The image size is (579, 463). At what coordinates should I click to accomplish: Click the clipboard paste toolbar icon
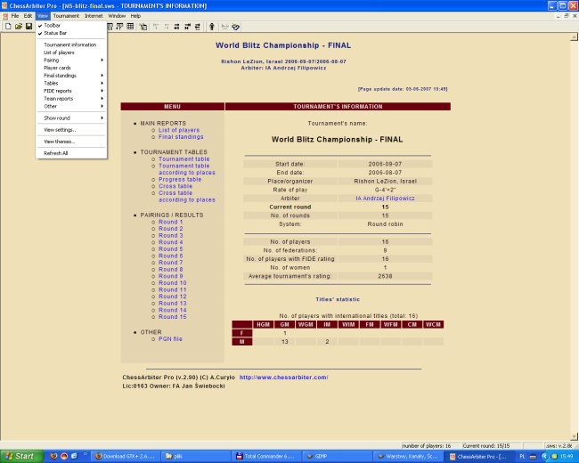click(x=143, y=26)
